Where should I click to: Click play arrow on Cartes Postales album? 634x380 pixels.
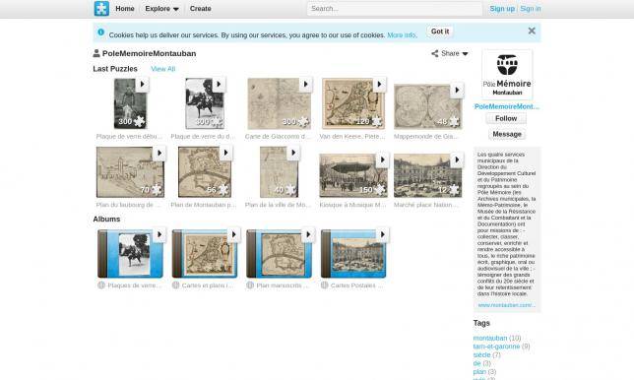click(x=383, y=234)
